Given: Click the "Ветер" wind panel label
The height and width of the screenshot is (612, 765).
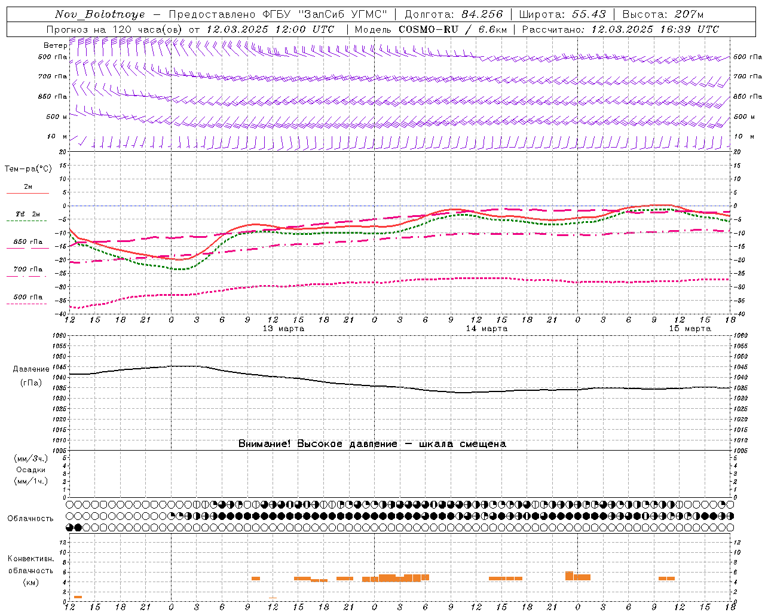Looking at the screenshot, I should [x=56, y=45].
